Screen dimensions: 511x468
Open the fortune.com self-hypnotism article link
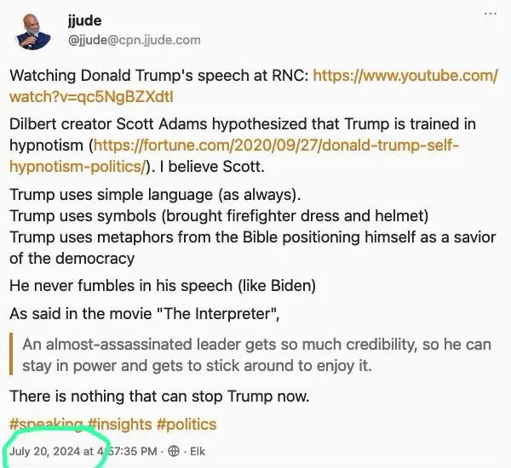coord(275,146)
